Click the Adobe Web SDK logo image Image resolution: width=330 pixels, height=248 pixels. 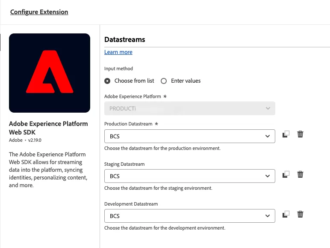50,73
